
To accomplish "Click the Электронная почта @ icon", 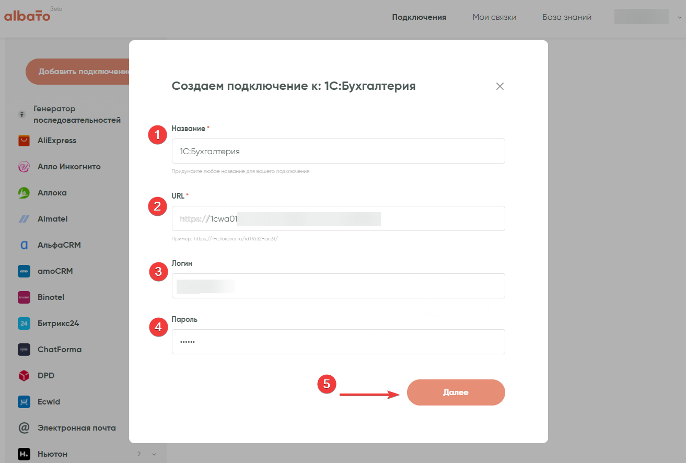I will [x=24, y=428].
